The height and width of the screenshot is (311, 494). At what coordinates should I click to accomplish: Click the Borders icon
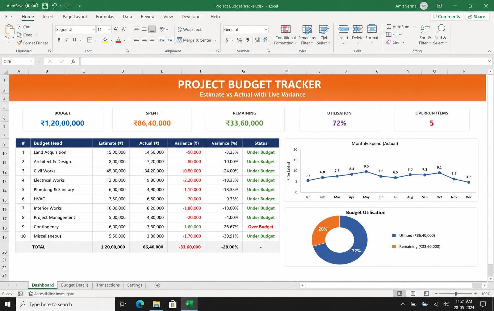click(90, 40)
